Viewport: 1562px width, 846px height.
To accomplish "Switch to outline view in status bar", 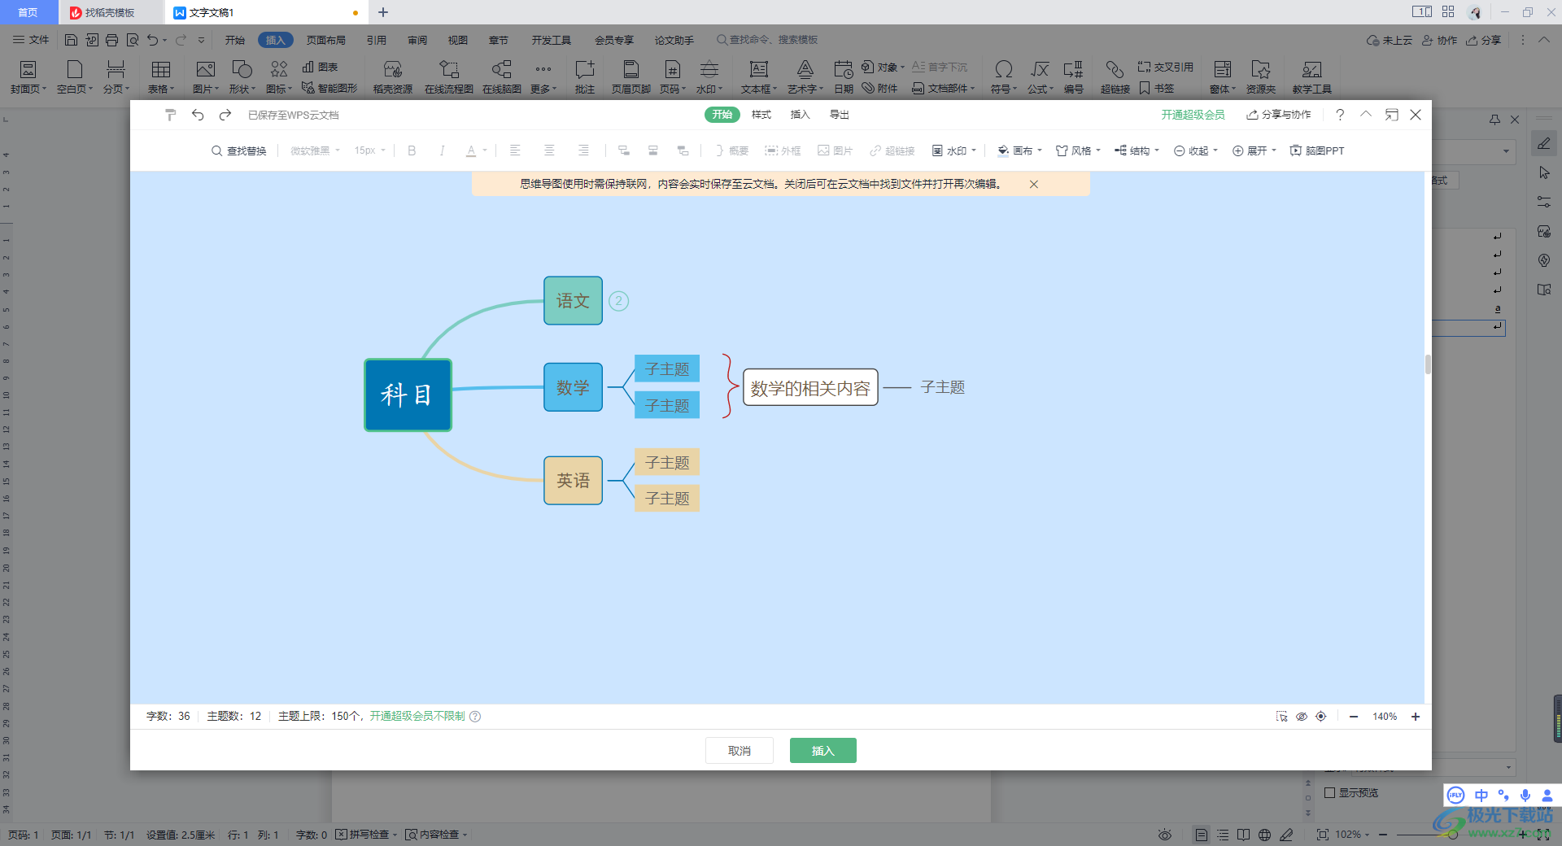I will 1223,835.
